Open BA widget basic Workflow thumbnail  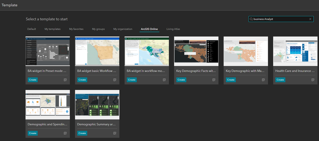click(97, 51)
